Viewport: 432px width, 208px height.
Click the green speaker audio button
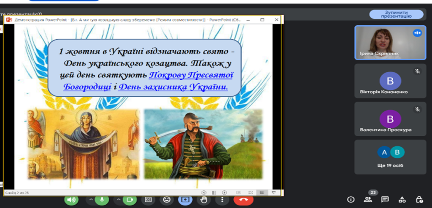[71, 200]
